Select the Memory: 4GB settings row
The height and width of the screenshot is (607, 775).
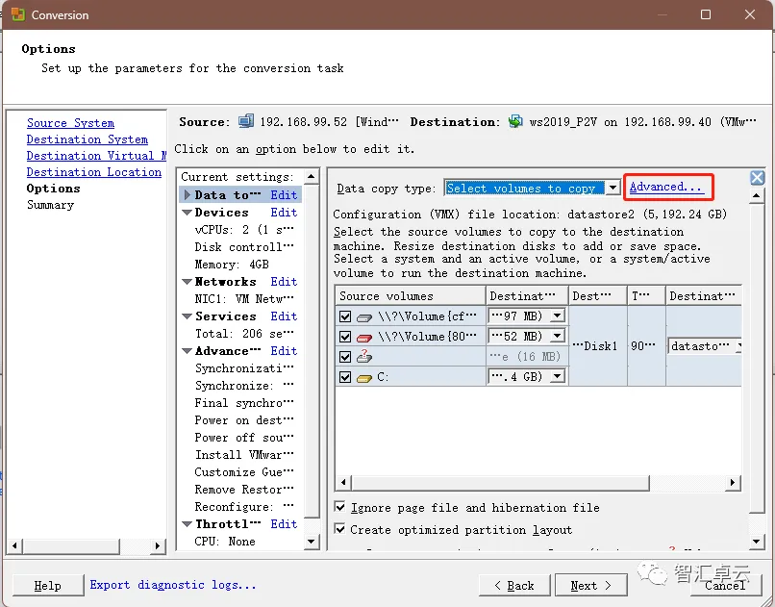coord(232,265)
